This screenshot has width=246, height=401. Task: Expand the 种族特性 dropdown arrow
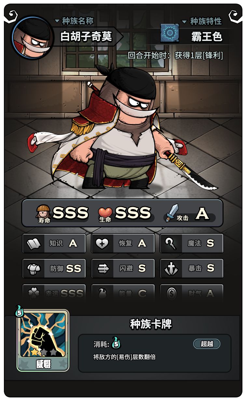[184, 22]
